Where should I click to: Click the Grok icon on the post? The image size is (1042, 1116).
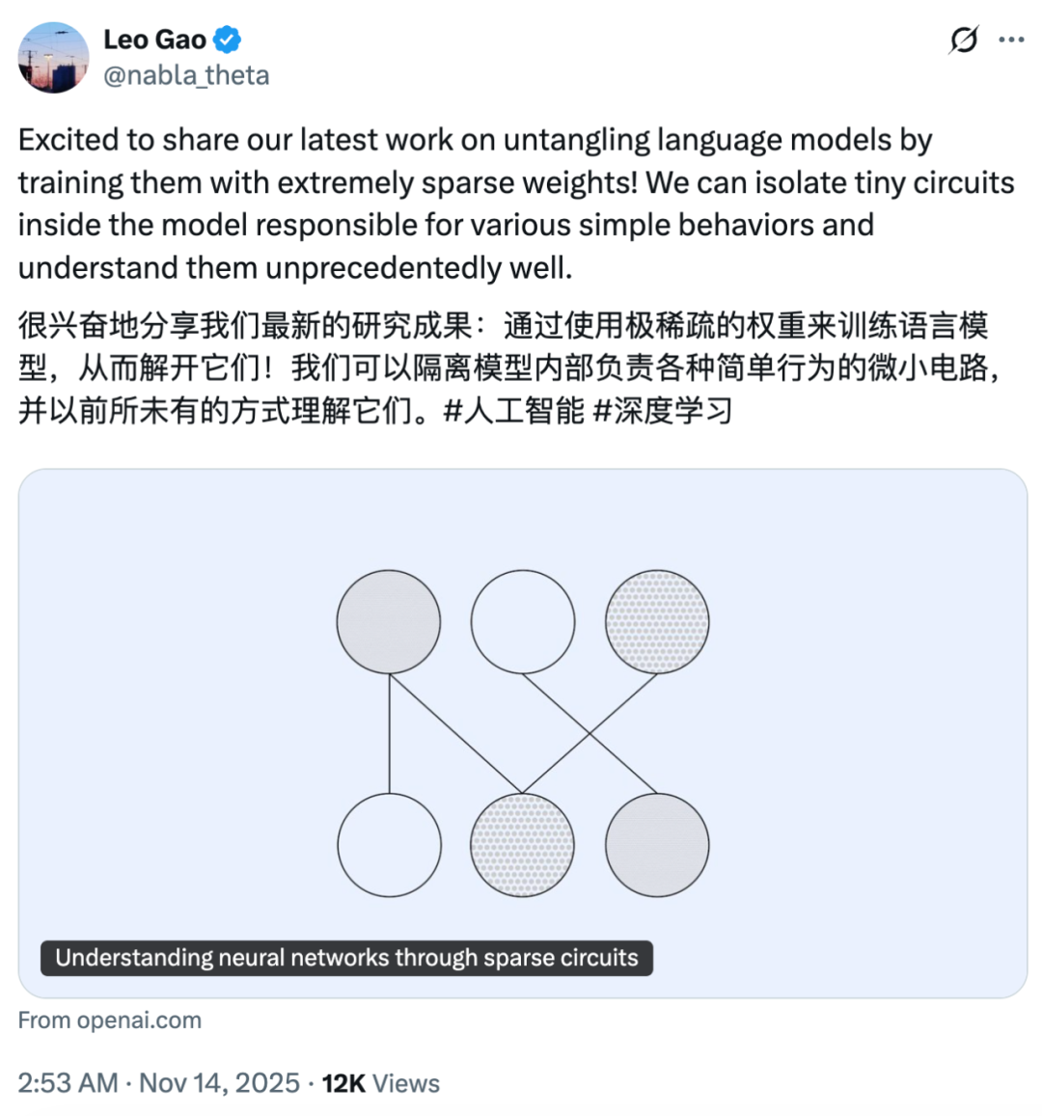click(x=962, y=40)
